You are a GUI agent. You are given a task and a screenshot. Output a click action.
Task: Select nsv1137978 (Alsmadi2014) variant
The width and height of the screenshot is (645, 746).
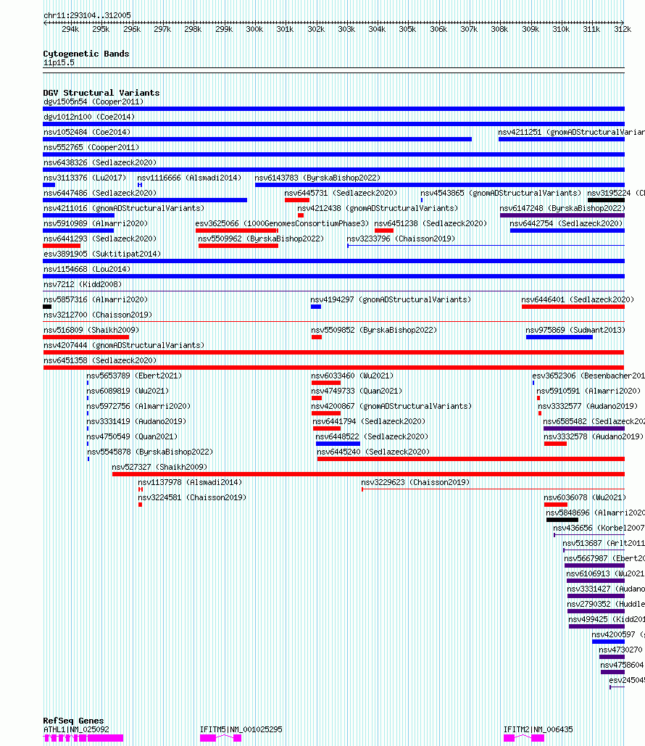[x=191, y=482]
